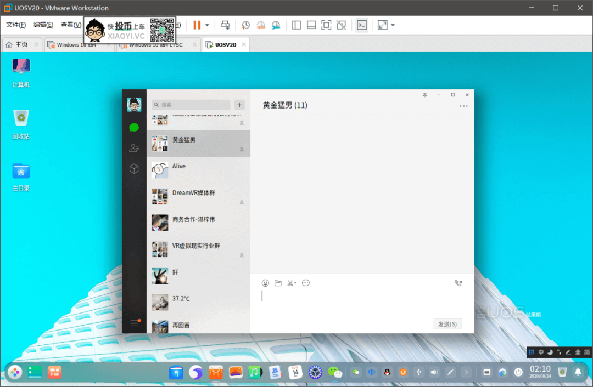Pin the WeChat window on top
The image size is (593, 387).
pyautogui.click(x=424, y=95)
